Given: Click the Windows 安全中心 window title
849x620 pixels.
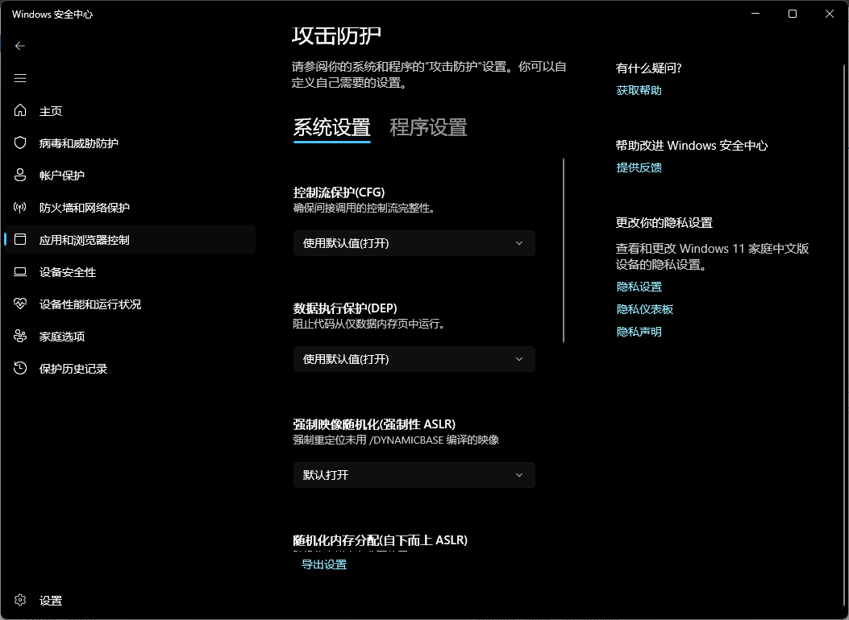Looking at the screenshot, I should point(52,14).
